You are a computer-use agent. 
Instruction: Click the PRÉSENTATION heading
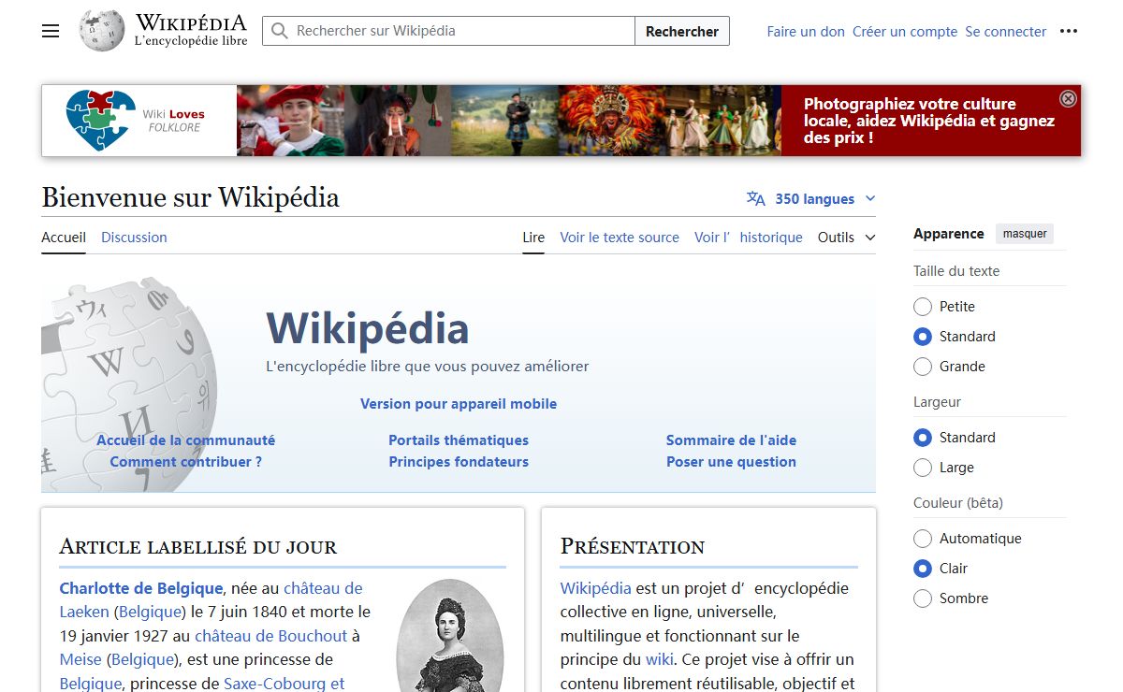click(x=632, y=547)
